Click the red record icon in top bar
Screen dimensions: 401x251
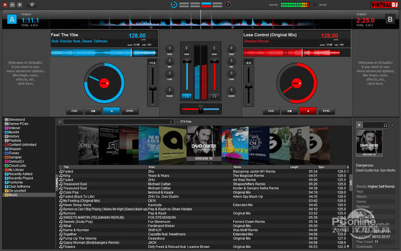227,5
